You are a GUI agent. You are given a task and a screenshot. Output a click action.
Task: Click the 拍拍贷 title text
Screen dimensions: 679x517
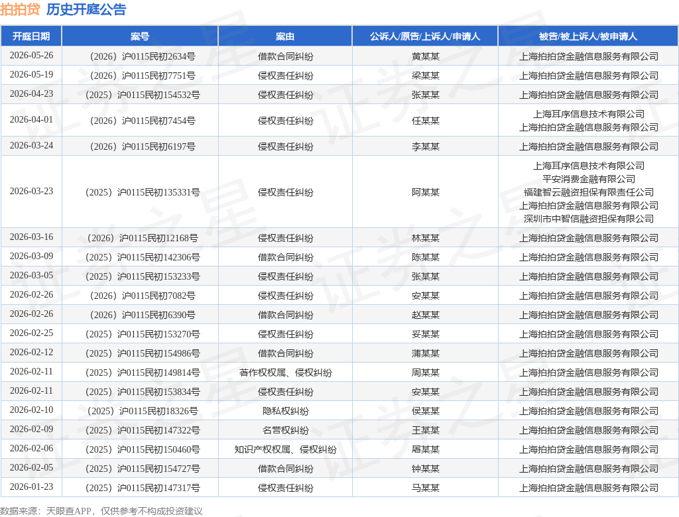point(20,9)
